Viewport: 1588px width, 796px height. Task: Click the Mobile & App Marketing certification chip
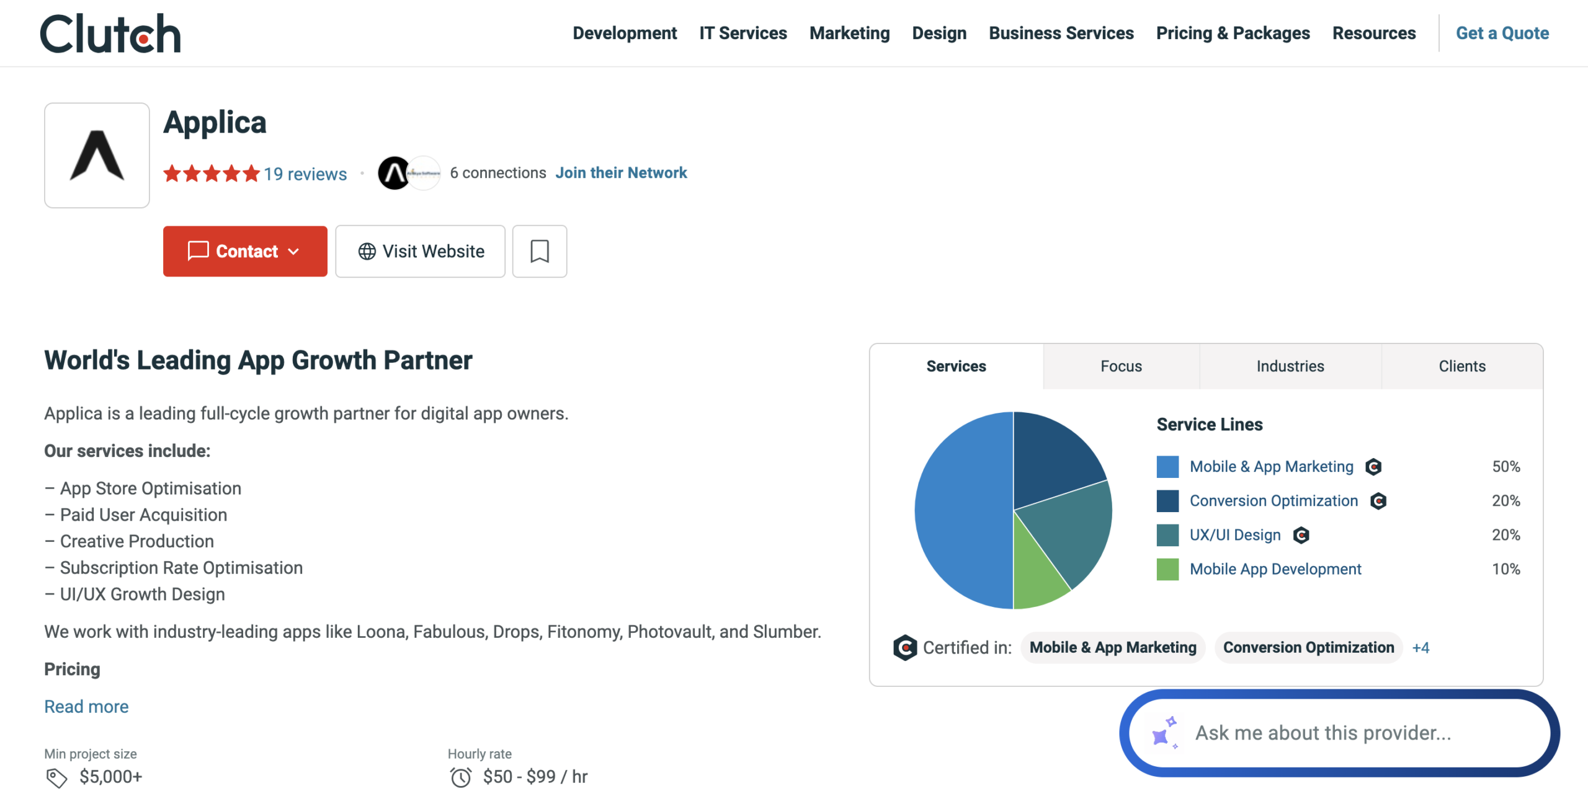pyautogui.click(x=1112, y=647)
